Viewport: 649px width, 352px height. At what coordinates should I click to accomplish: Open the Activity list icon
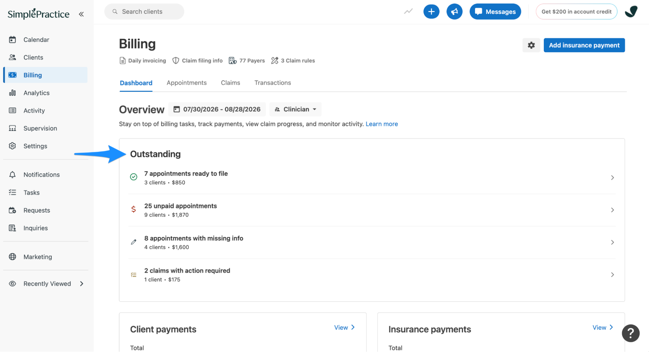(x=12, y=111)
